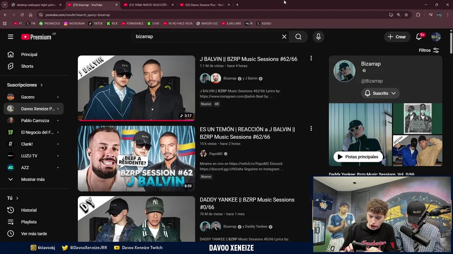Click the page vertical scrollbar
Viewport: 453px width, 254px height.
click(451, 43)
